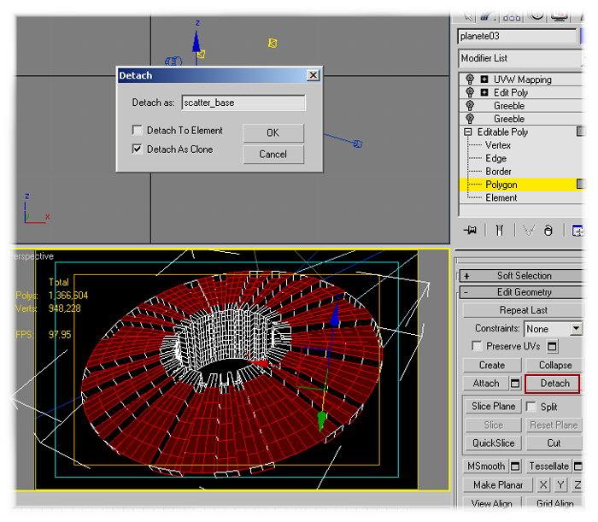The height and width of the screenshot is (522, 598).
Task: Open the Constraints dropdown
Action: point(576,329)
